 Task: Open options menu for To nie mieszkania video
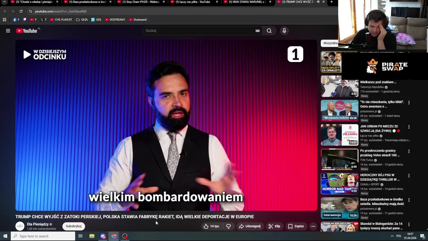click(409, 103)
